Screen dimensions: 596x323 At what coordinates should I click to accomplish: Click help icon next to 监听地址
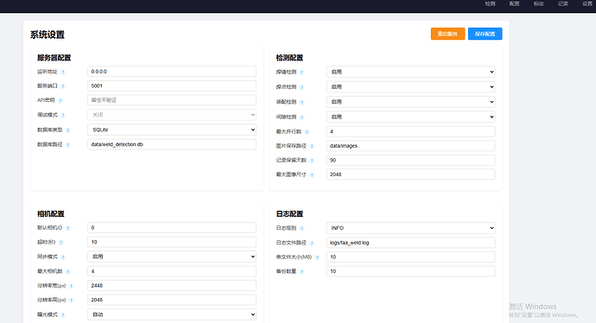[63, 72]
